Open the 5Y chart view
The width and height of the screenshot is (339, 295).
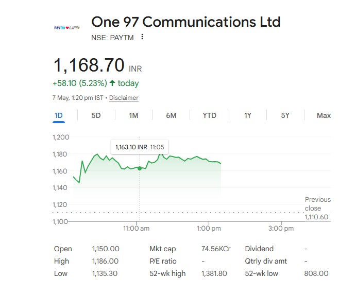(285, 115)
